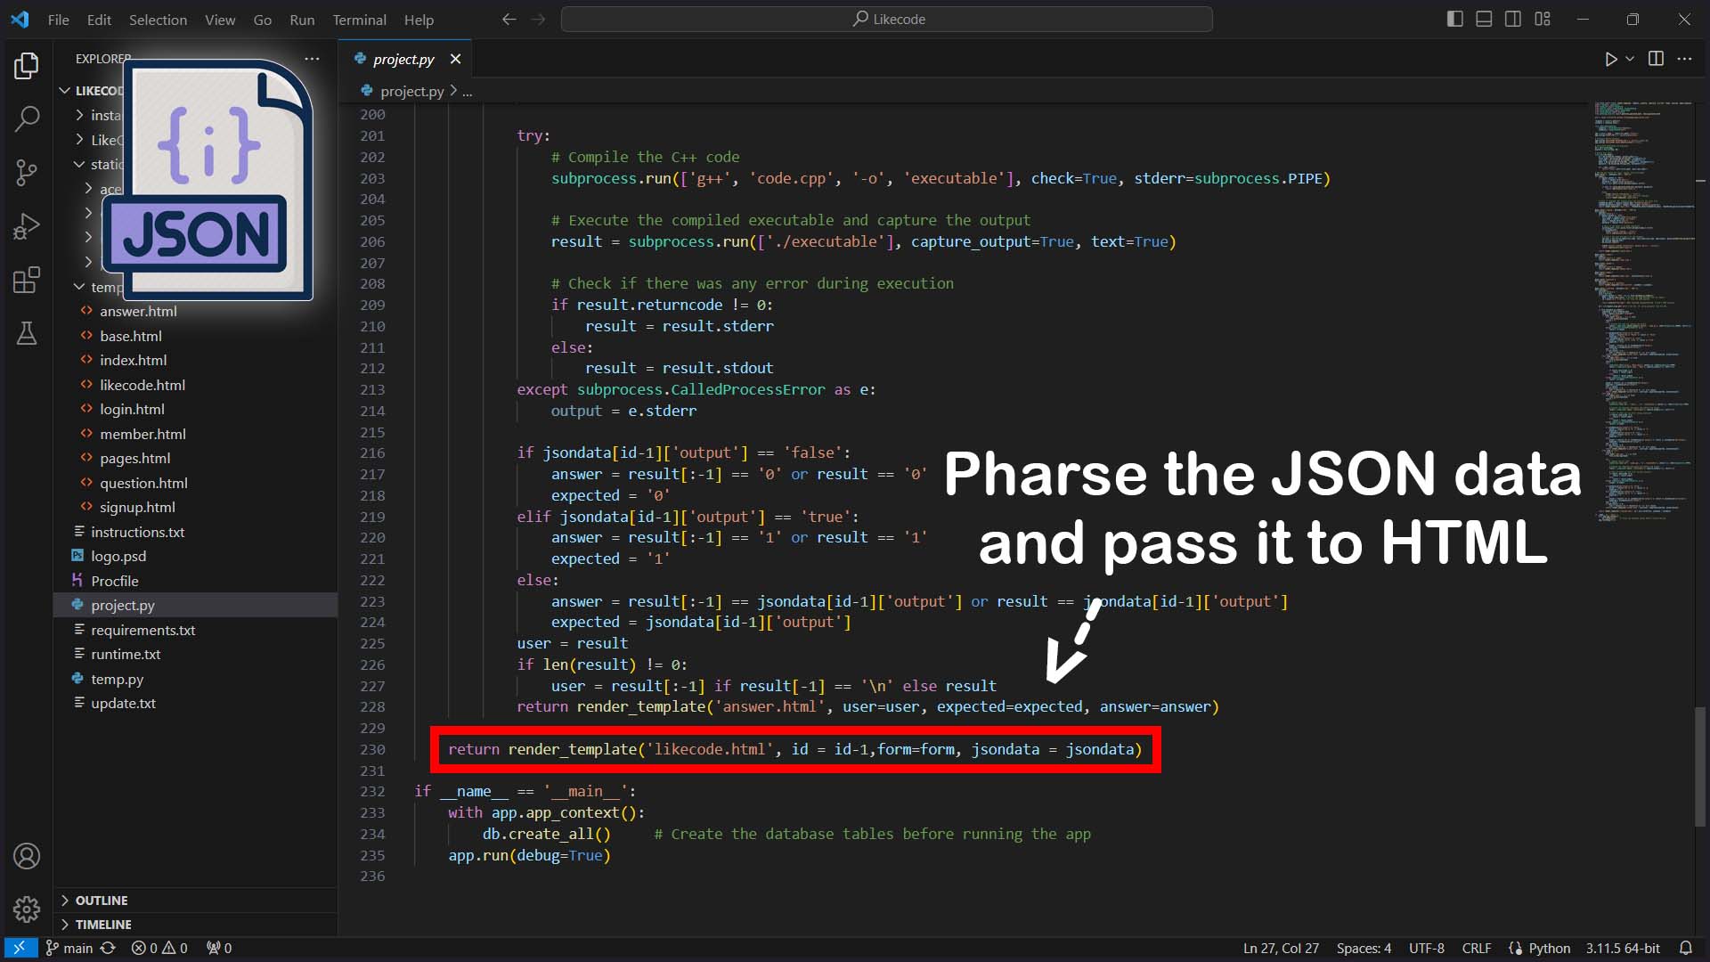Open likecode.html in explorer
Viewport: 1710px width, 962px height.
point(142,385)
